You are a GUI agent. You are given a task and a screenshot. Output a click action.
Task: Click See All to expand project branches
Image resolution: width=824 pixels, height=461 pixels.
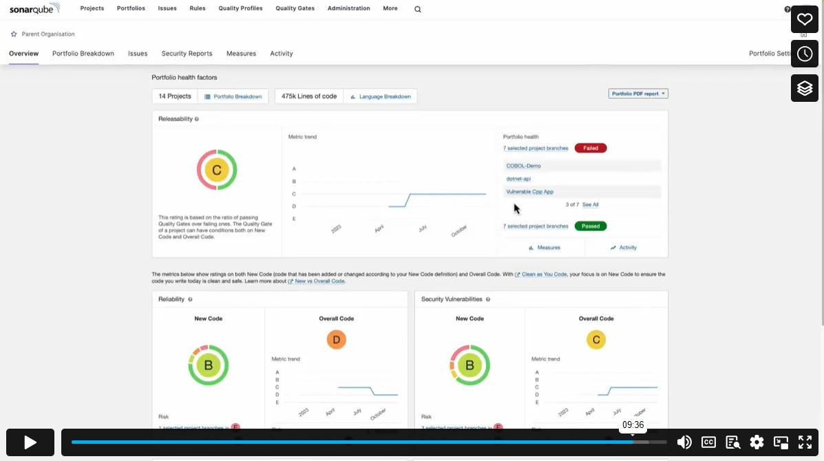click(x=590, y=204)
